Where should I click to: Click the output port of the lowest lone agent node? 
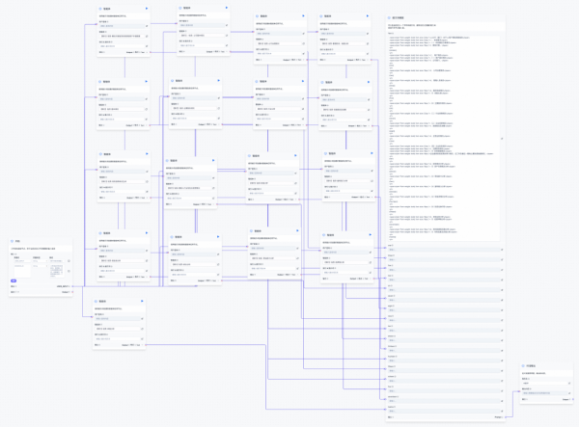pyautogui.click(x=146, y=345)
